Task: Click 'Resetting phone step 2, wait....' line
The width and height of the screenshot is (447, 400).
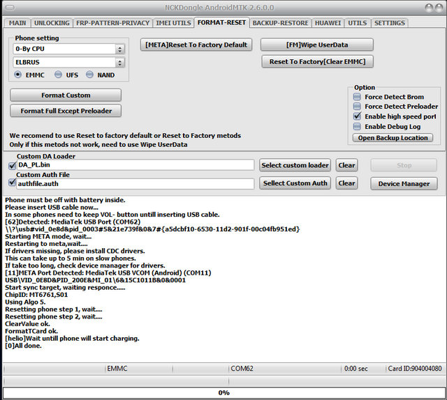Action: pyautogui.click(x=54, y=316)
